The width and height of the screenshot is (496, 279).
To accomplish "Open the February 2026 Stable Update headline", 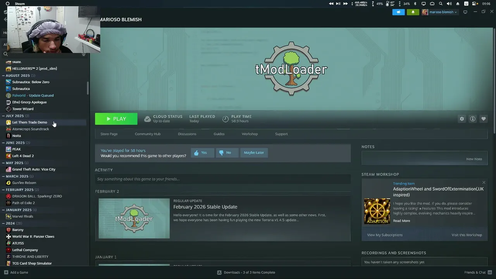I will (x=205, y=207).
